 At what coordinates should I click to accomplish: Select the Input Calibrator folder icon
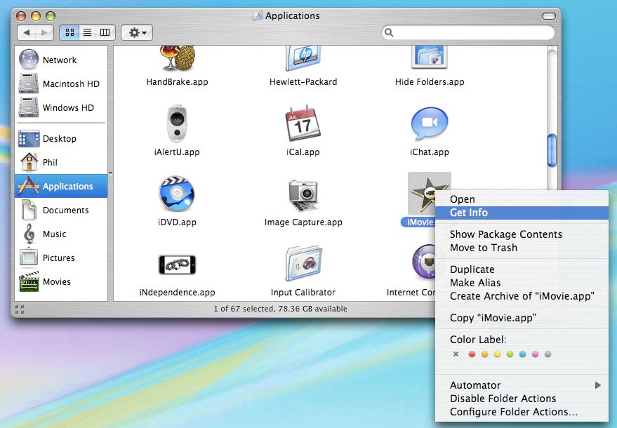point(303,263)
